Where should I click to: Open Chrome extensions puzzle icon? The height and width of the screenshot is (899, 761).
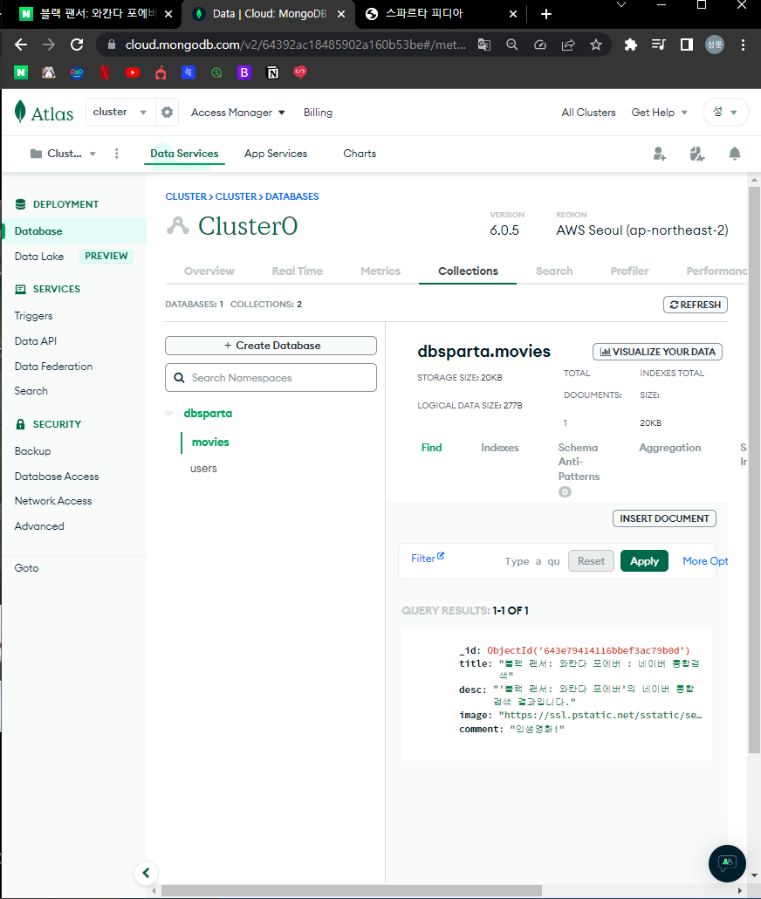point(631,45)
